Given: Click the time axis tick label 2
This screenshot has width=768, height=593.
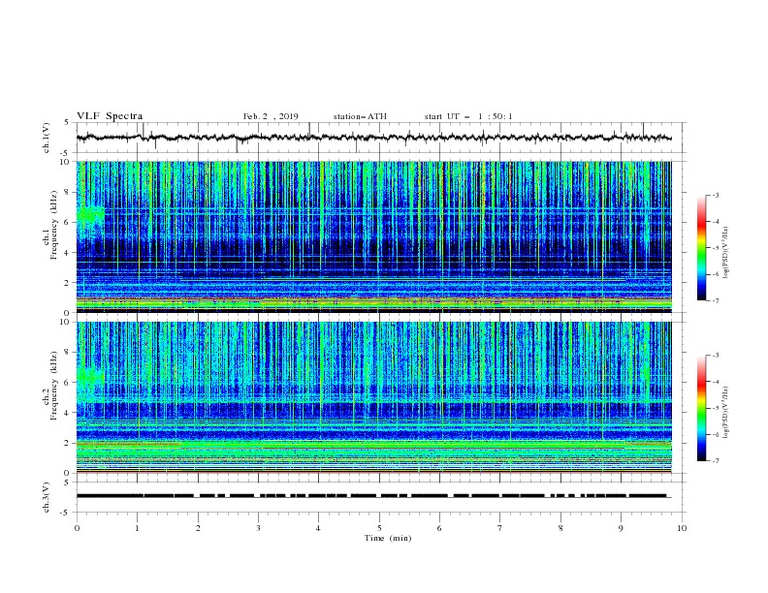Looking at the screenshot, I should tap(198, 528).
